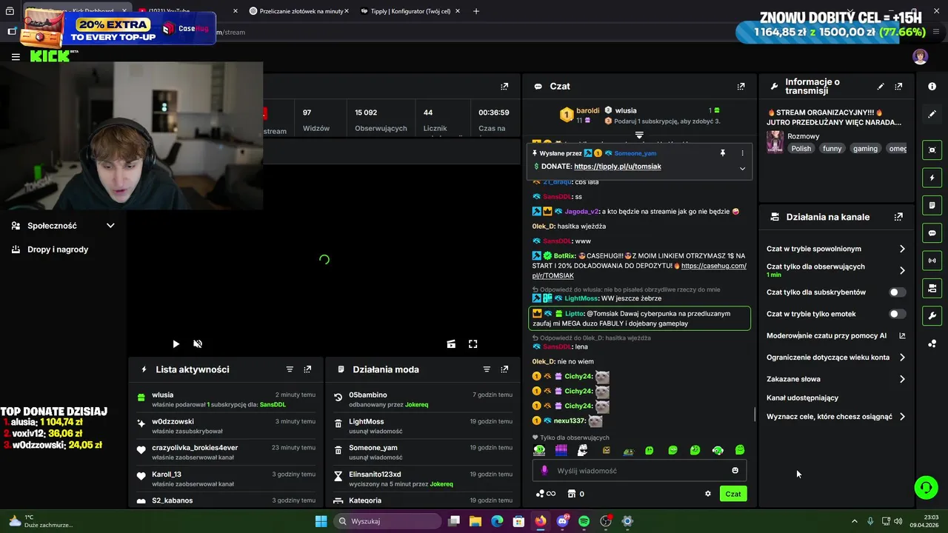Screen dimensions: 948x533
Task: Open tipply.pl donate link
Action: click(618, 167)
